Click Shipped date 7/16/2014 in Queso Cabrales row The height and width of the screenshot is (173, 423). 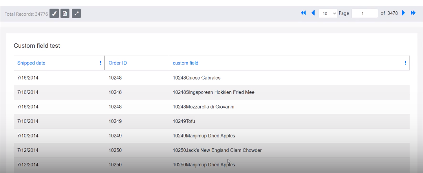28,78
